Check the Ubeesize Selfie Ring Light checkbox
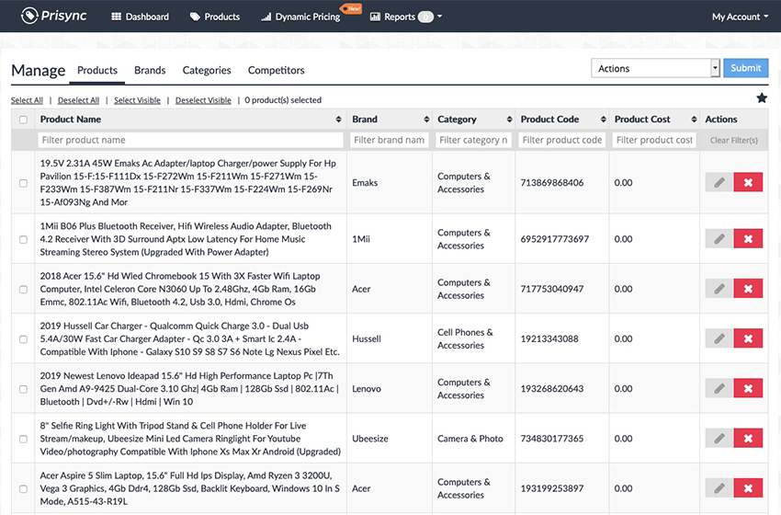This screenshot has width=781, height=515. click(23, 439)
